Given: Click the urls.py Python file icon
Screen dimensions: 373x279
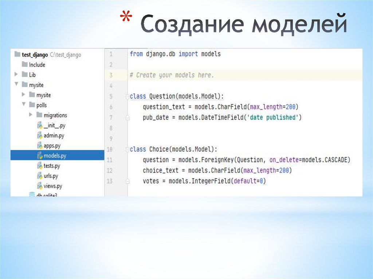Looking at the screenshot, I should (40, 176).
